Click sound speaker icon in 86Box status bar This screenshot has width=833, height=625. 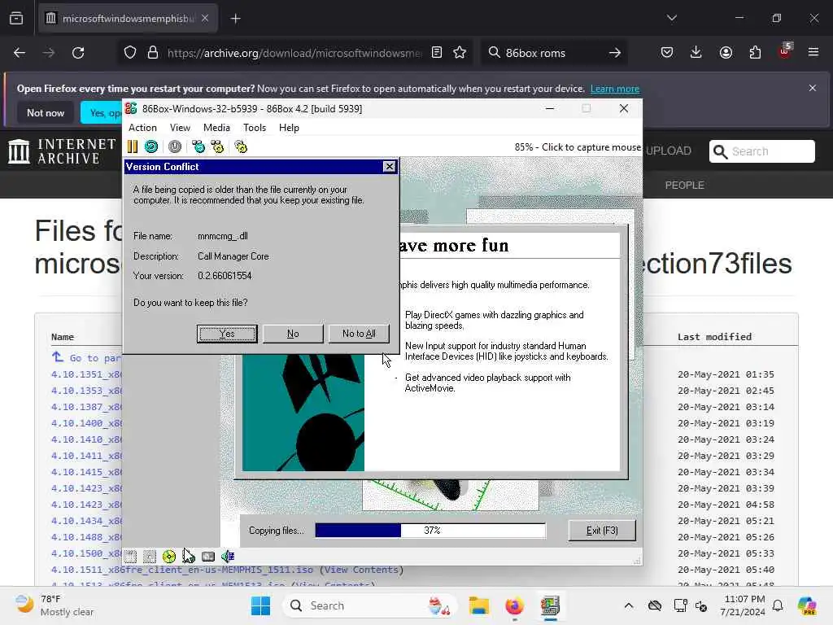point(228,557)
